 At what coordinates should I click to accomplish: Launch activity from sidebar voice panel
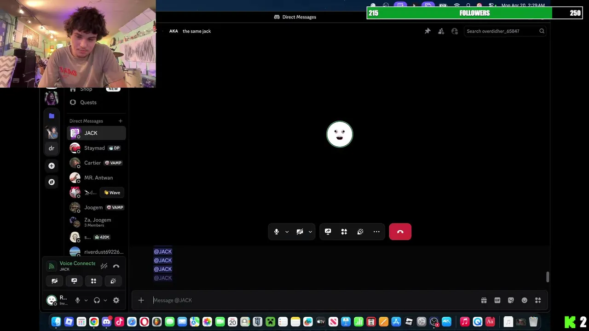click(93, 281)
